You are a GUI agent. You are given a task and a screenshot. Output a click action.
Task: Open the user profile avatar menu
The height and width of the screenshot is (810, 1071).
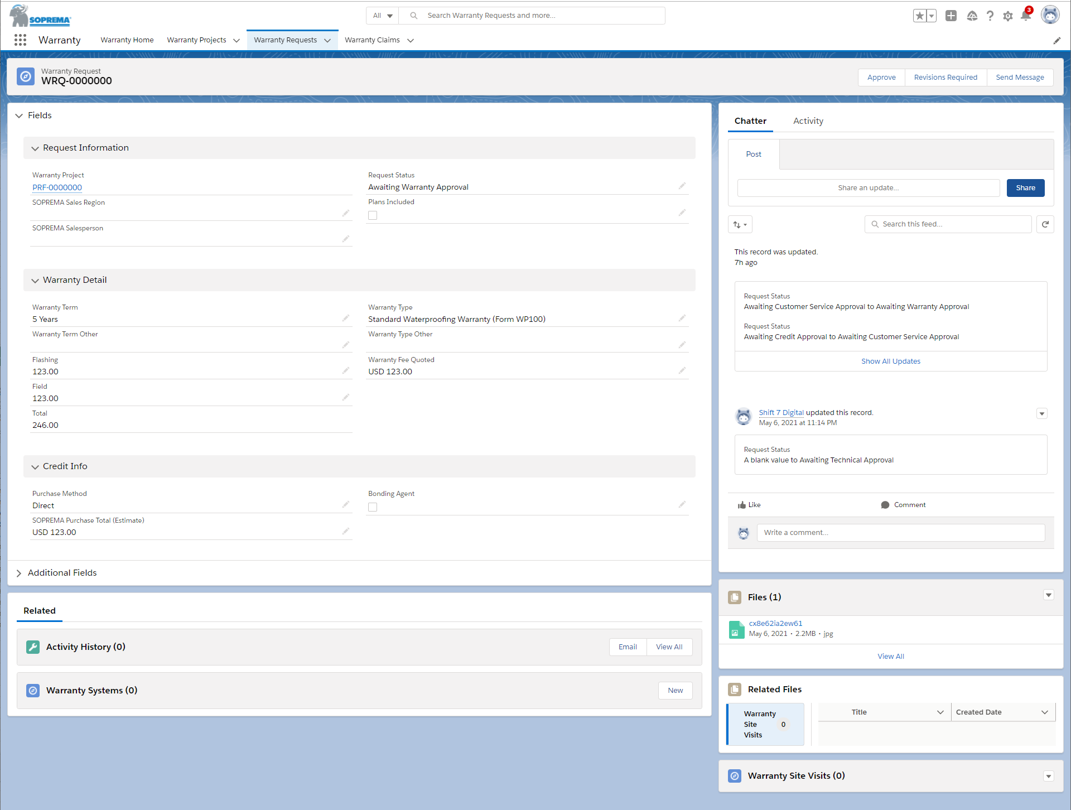pyautogui.click(x=1050, y=15)
